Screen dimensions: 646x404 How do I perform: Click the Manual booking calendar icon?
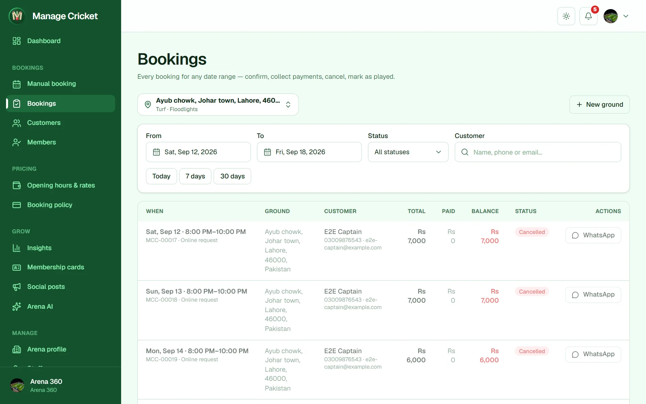coord(16,84)
